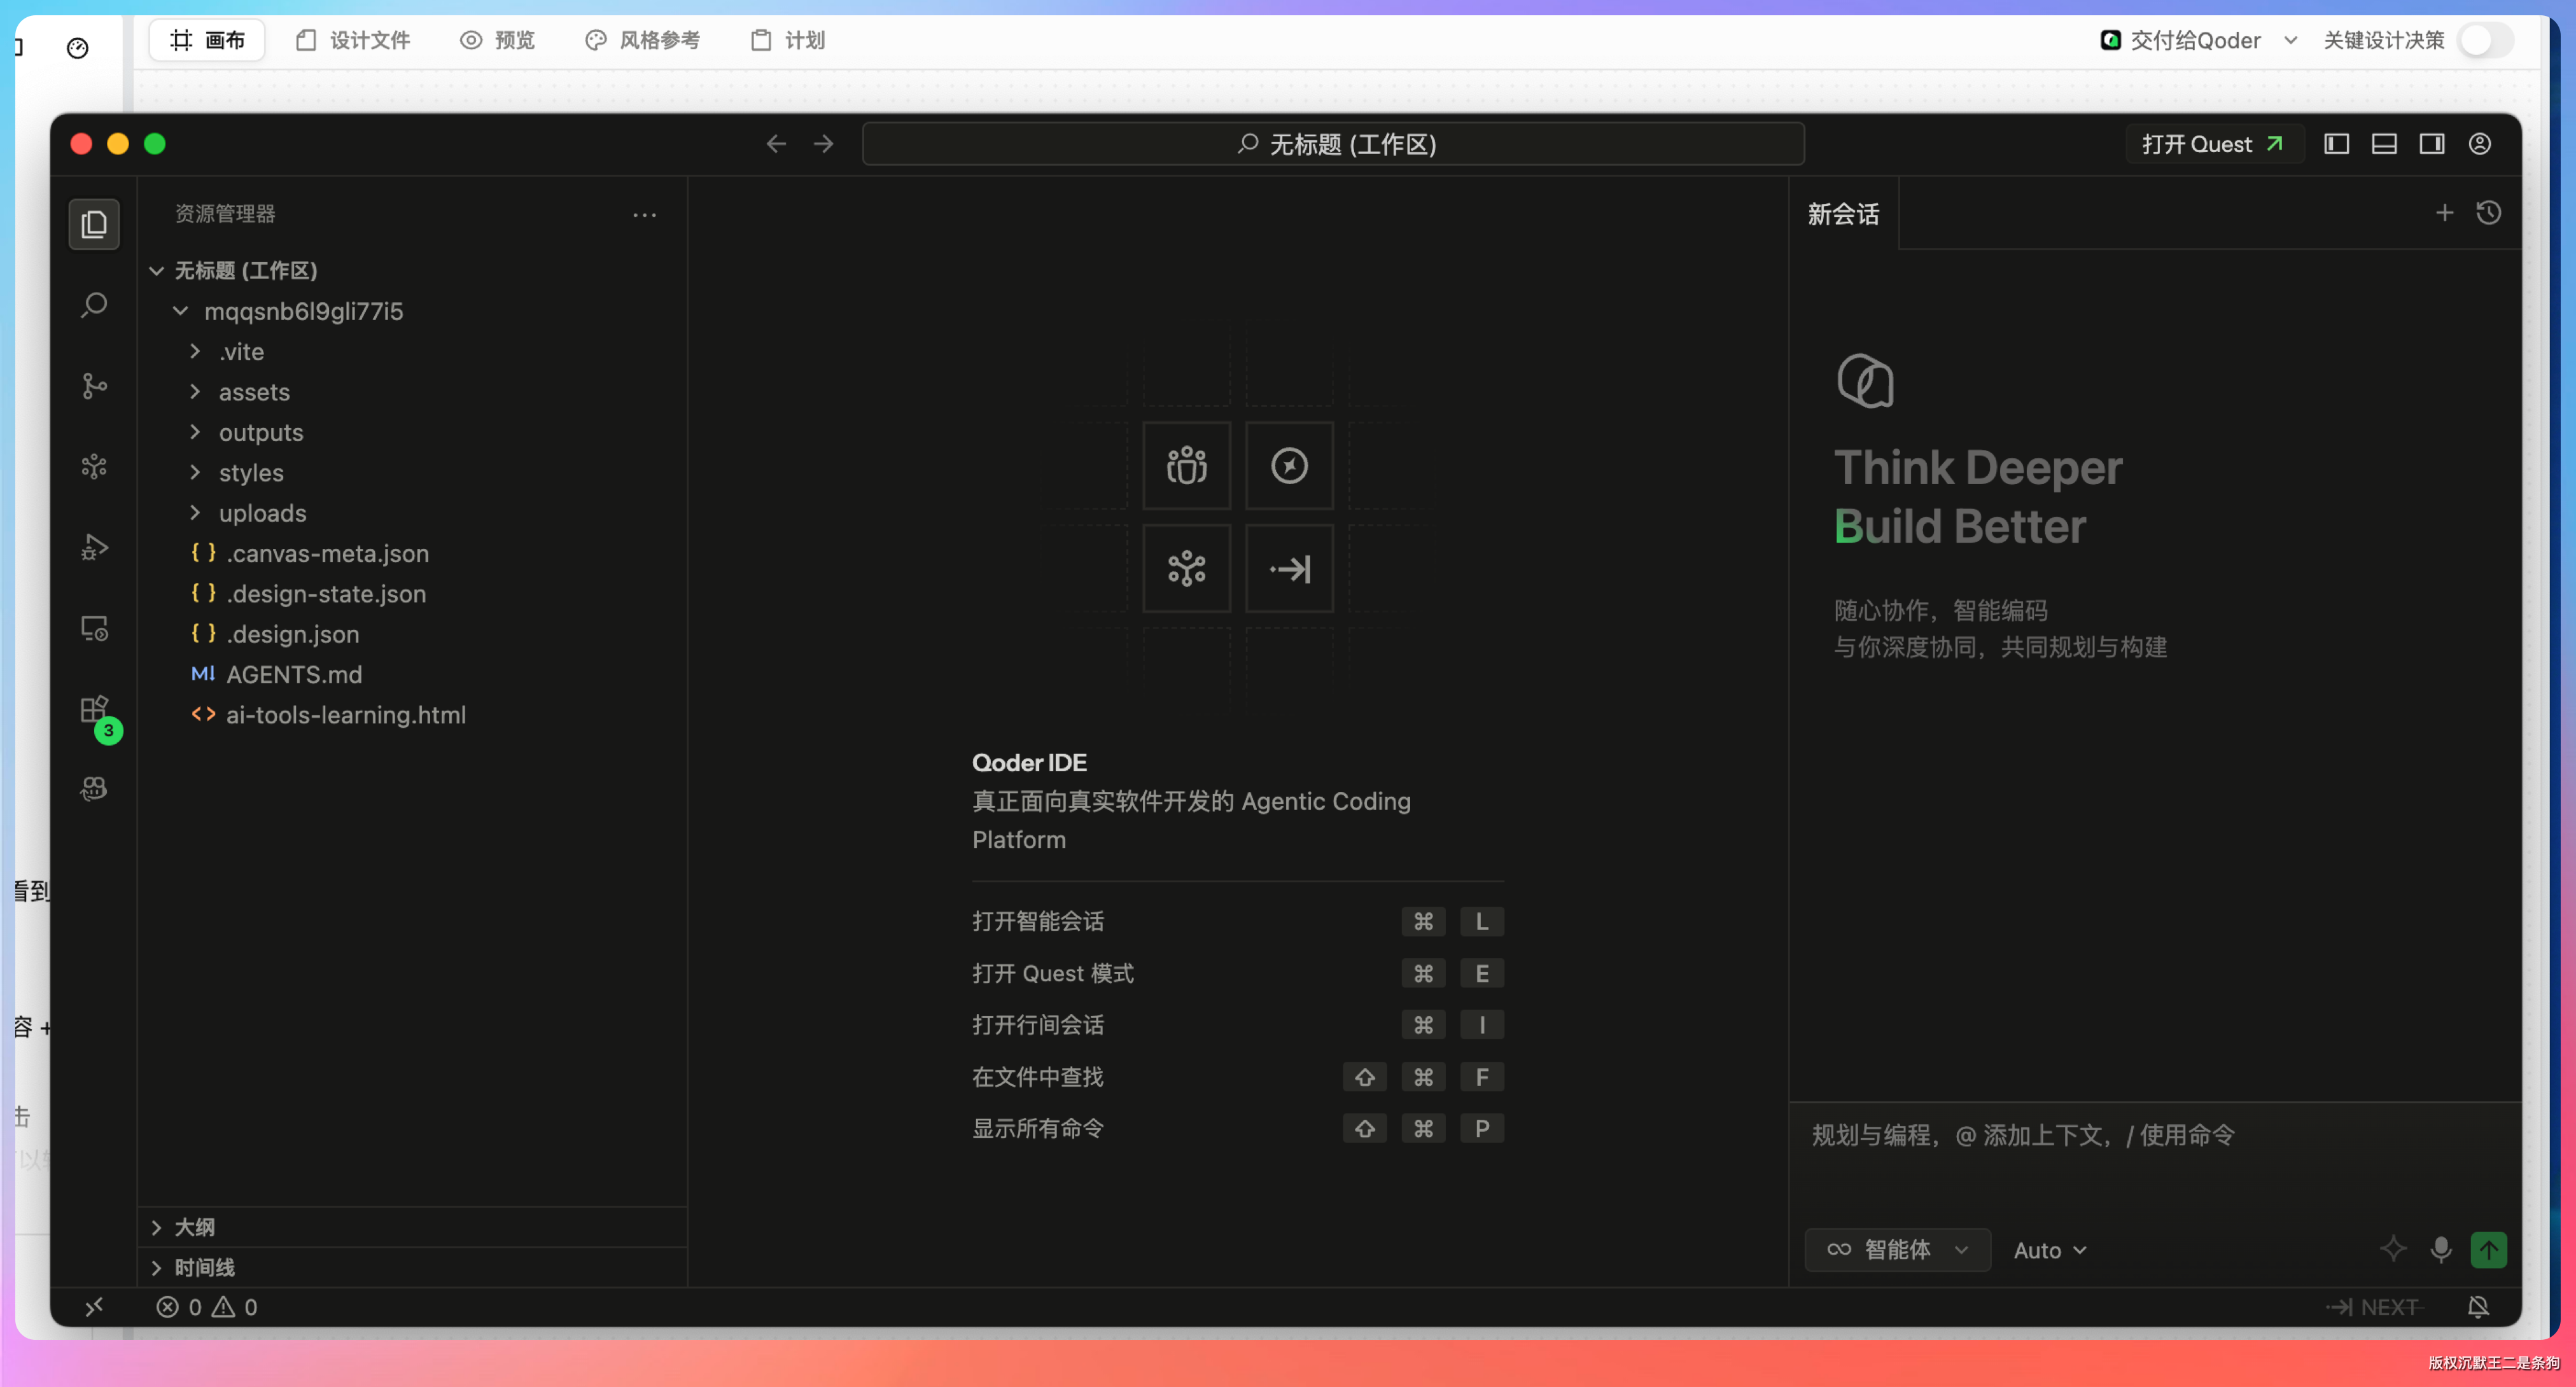Open the Auto model dropdown

(2050, 1250)
